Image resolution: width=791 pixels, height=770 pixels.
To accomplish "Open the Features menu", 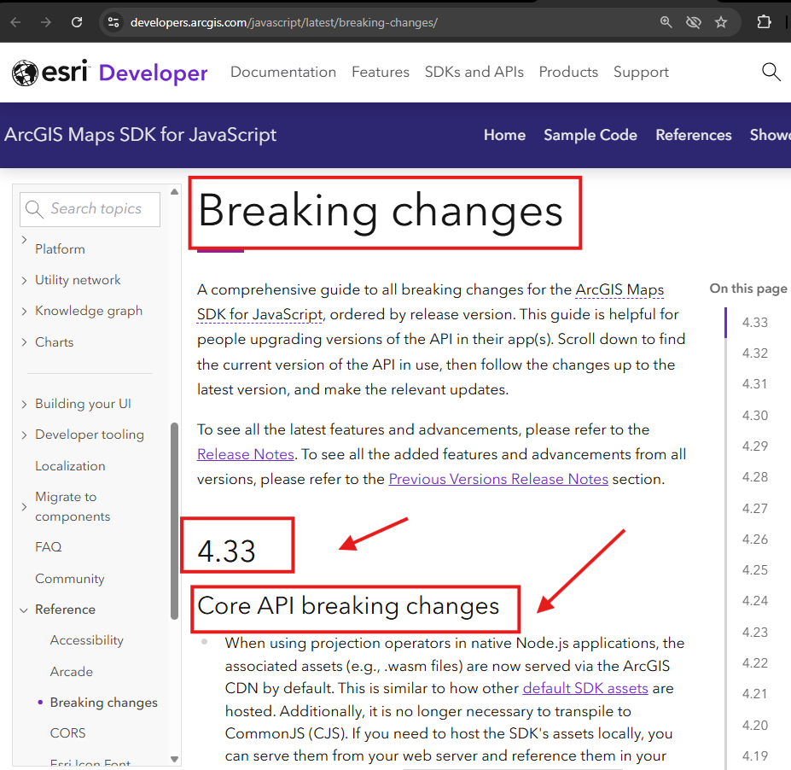I will click(381, 73).
